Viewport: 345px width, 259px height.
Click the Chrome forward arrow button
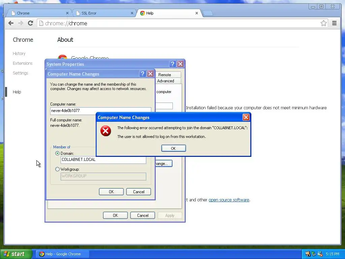click(x=21, y=23)
